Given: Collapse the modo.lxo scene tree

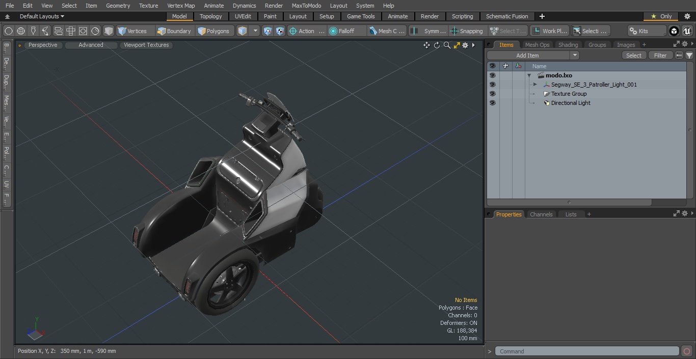Looking at the screenshot, I should click(x=529, y=75).
